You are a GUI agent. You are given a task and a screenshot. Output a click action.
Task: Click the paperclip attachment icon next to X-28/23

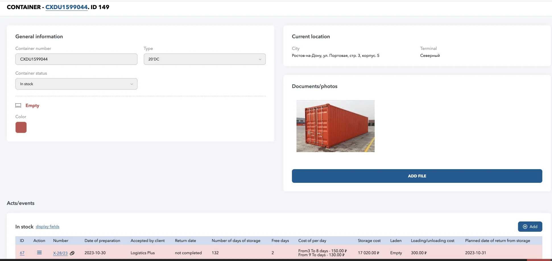pyautogui.click(x=72, y=253)
